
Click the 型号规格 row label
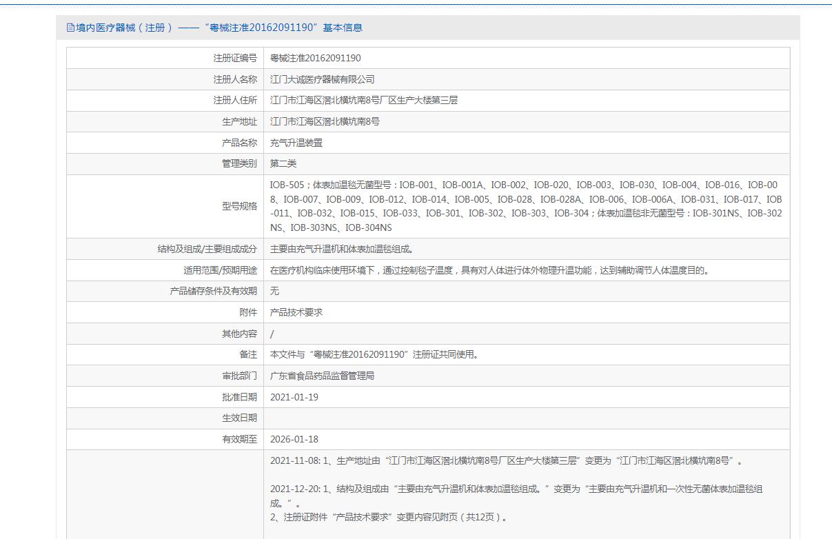click(x=239, y=206)
